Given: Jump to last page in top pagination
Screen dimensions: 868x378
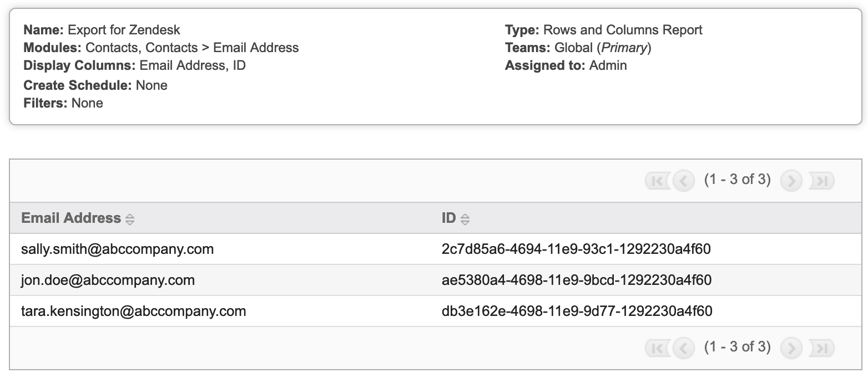Looking at the screenshot, I should point(822,181).
